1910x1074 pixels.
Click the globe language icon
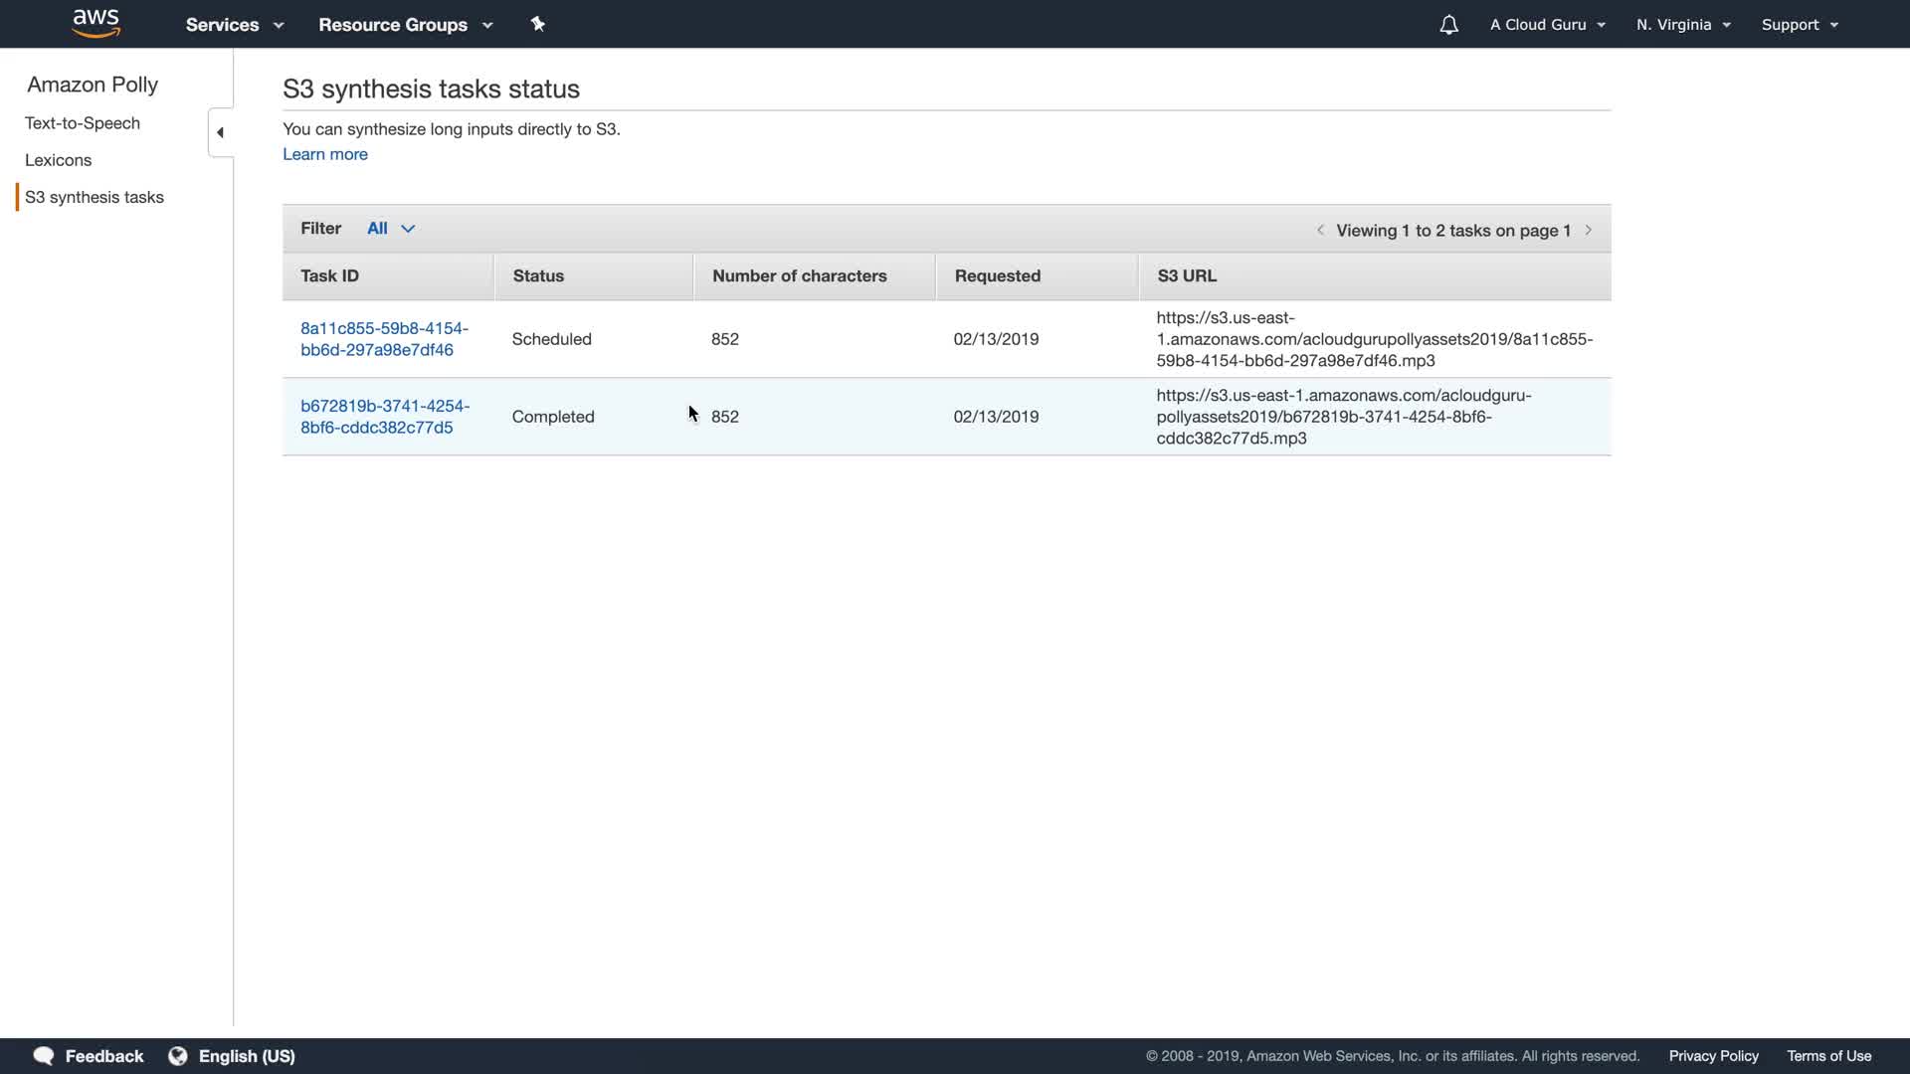coord(178,1056)
